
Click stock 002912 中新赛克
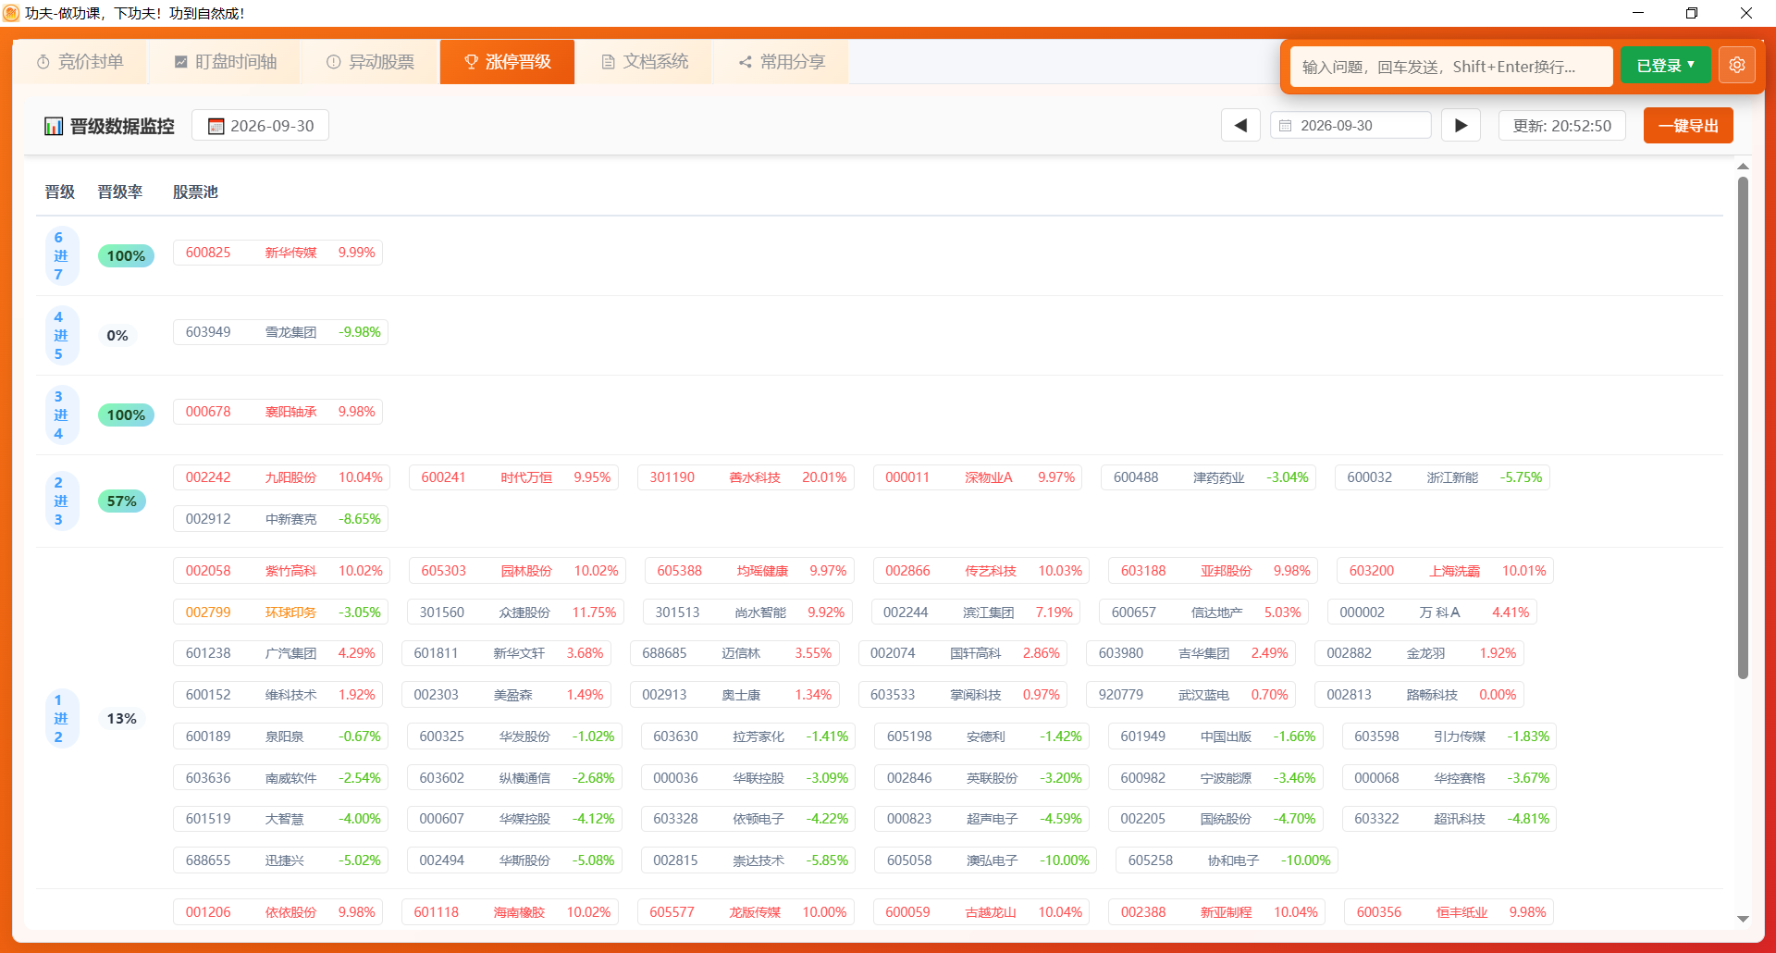click(281, 519)
